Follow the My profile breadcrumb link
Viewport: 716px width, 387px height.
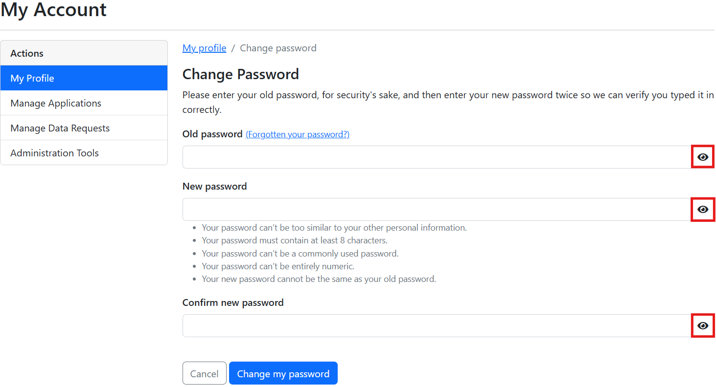[x=204, y=48]
